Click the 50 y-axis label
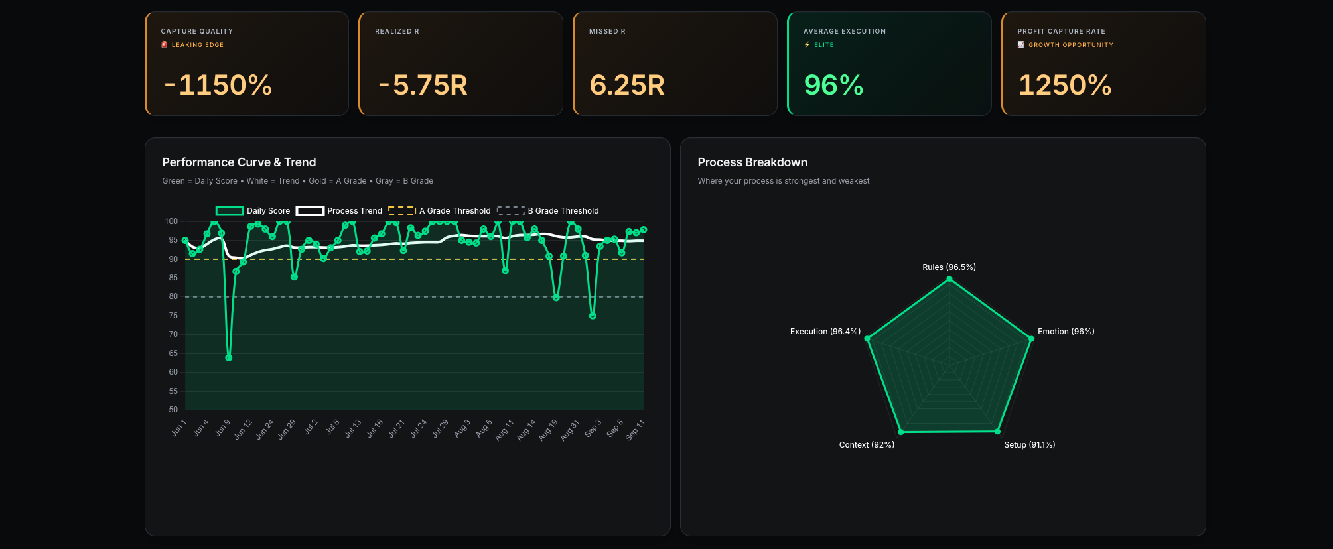The height and width of the screenshot is (549, 1333). pos(173,410)
